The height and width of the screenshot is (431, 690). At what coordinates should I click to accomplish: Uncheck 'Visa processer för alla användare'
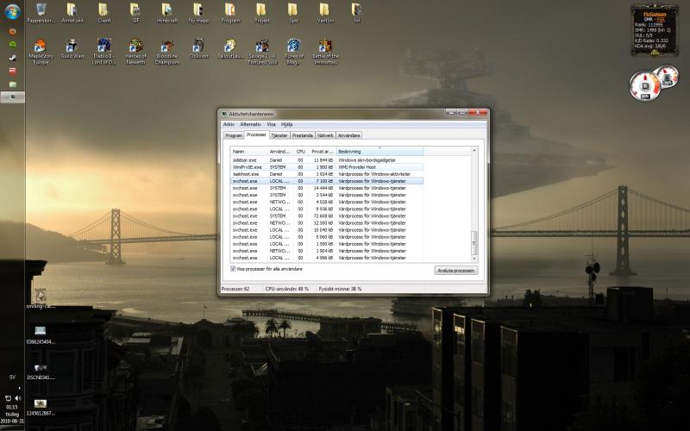(x=233, y=269)
